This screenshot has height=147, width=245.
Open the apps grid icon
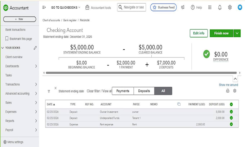[x=210, y=7]
